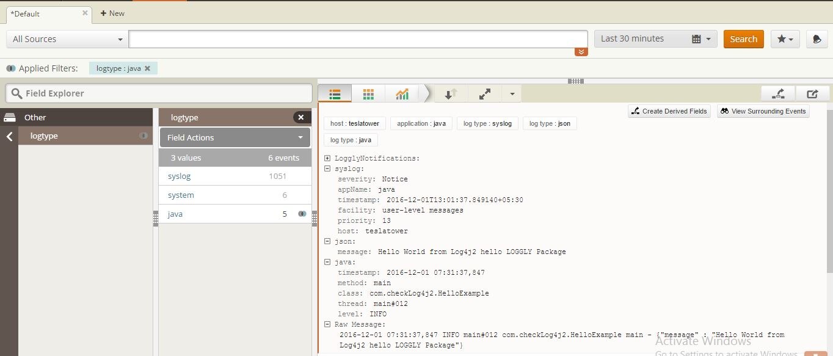Click the expand events arrows icon

pyautogui.click(x=485, y=94)
